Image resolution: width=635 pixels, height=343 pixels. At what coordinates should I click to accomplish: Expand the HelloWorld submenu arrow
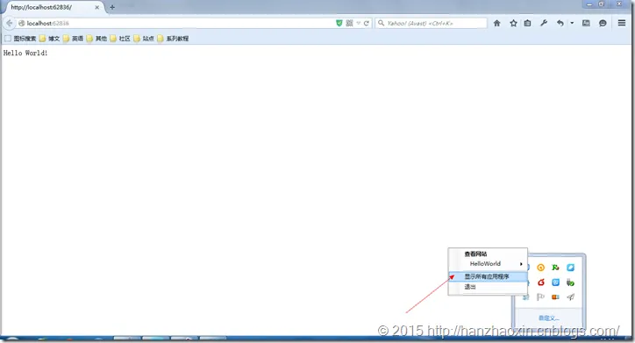pyautogui.click(x=521, y=264)
